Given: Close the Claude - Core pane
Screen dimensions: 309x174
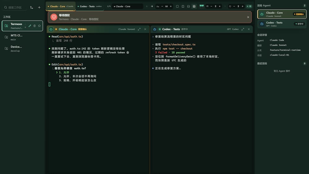Looking at the screenshot, I should [145, 29].
